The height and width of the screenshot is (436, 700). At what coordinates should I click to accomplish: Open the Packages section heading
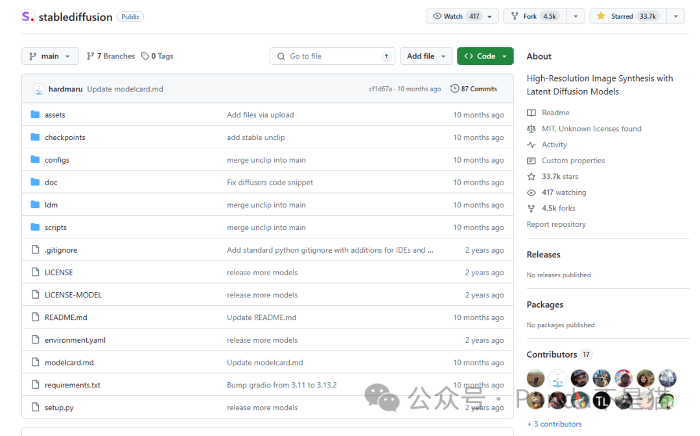(544, 304)
